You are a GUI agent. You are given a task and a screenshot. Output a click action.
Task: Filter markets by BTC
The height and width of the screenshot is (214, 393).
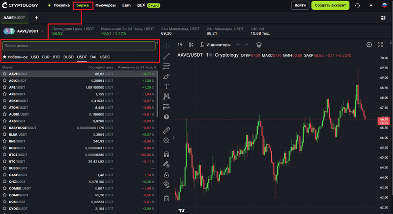[x=56, y=57]
